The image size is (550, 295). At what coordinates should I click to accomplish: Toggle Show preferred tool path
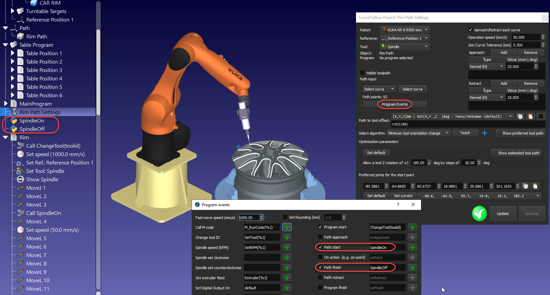click(520, 133)
